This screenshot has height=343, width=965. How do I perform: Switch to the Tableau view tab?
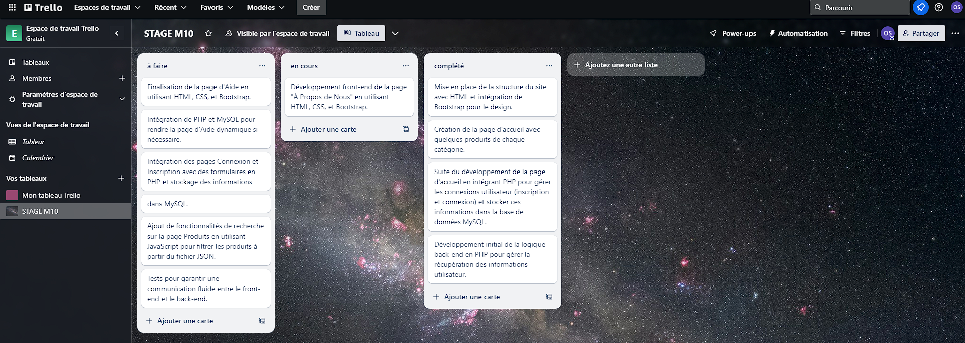pos(361,33)
